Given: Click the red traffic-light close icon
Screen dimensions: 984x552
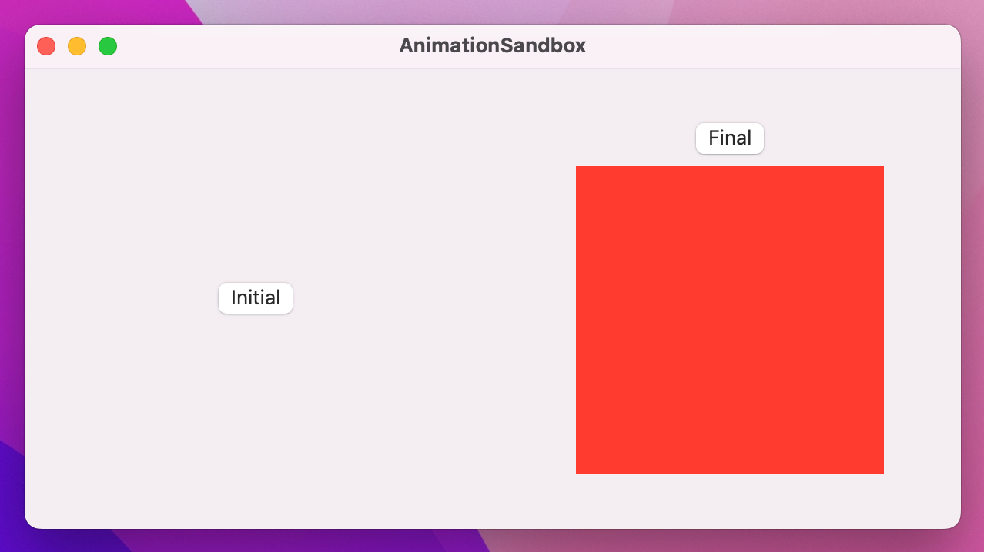Looking at the screenshot, I should (x=46, y=46).
